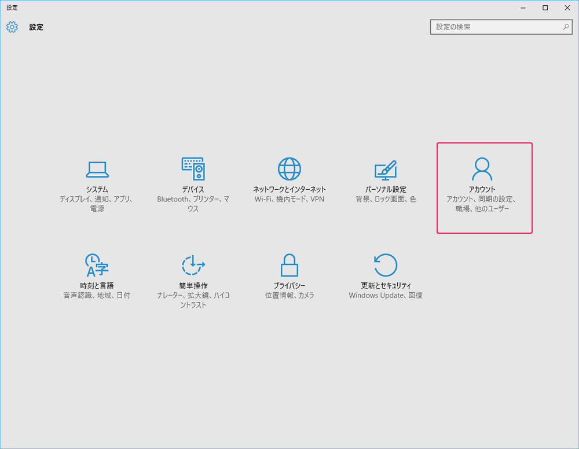579x449 pixels.
Task: Open the プライバシー padlock icon
Action: coord(289,265)
